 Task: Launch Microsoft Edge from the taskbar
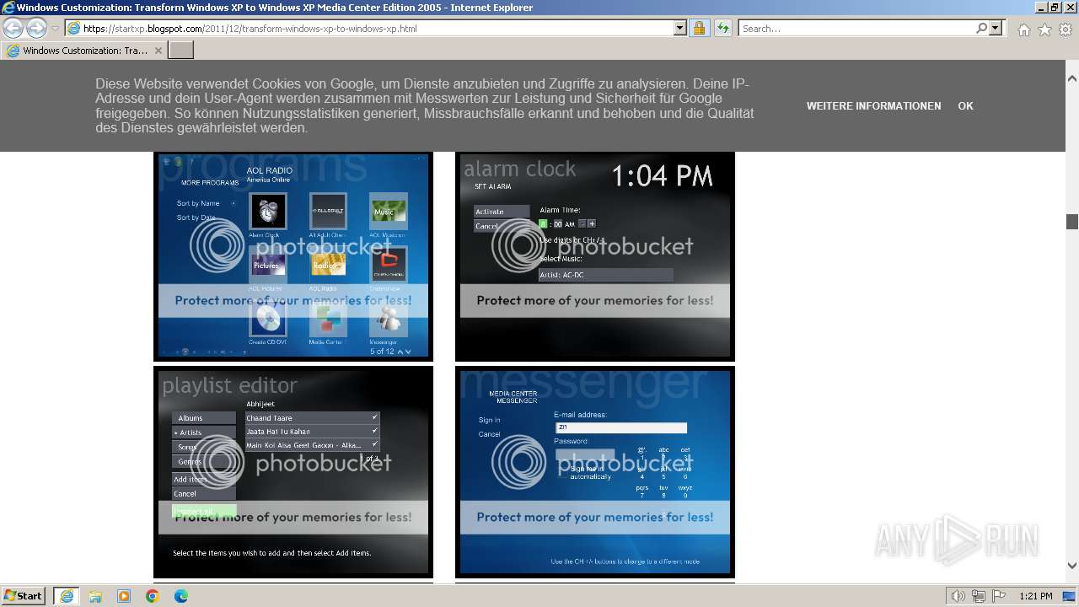click(x=181, y=596)
